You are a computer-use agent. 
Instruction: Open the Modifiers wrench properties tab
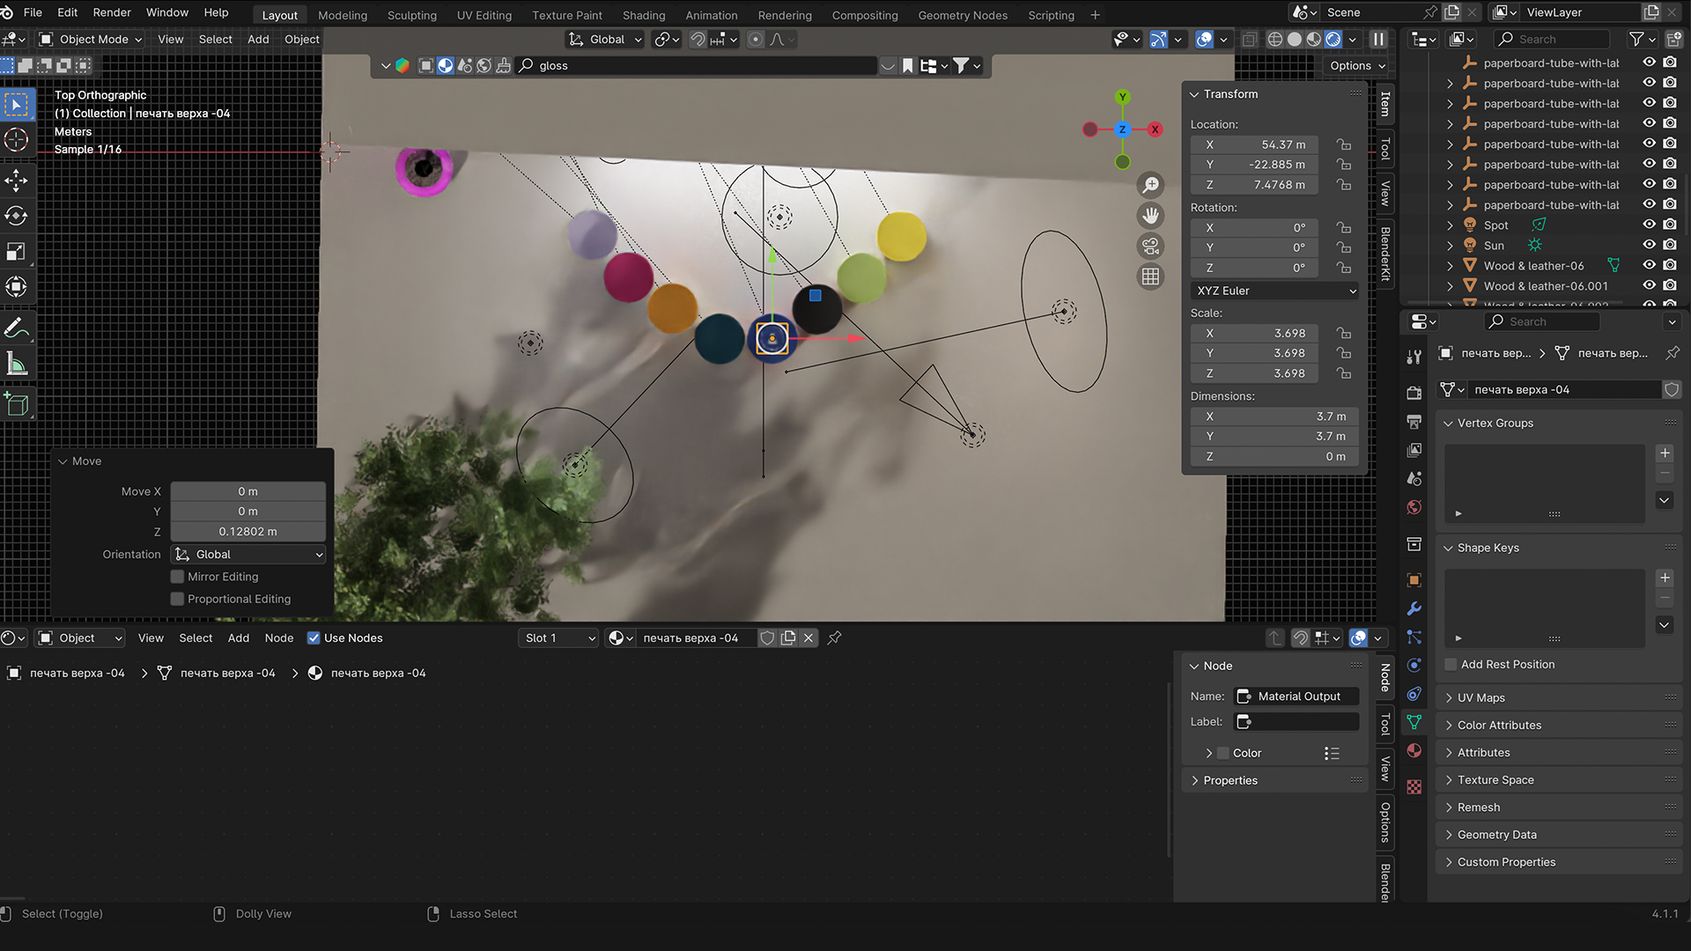[1414, 608]
